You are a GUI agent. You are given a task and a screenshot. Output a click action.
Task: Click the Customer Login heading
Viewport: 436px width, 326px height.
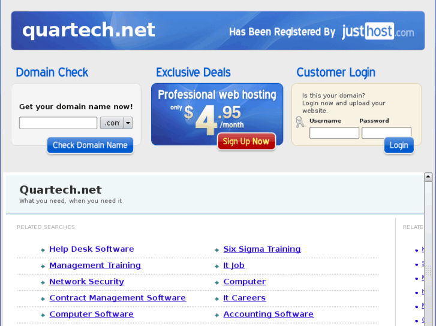[336, 72]
